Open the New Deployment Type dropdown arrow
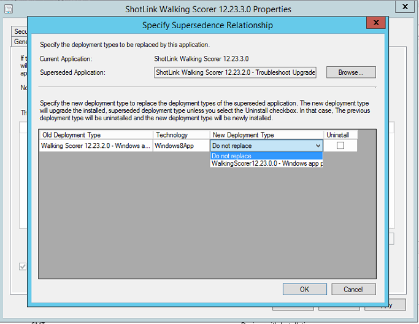 click(x=318, y=145)
